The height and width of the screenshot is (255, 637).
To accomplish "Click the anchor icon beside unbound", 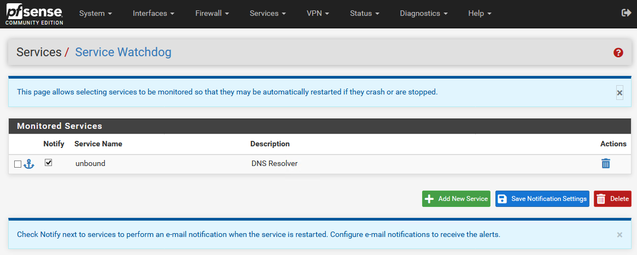I will point(29,164).
